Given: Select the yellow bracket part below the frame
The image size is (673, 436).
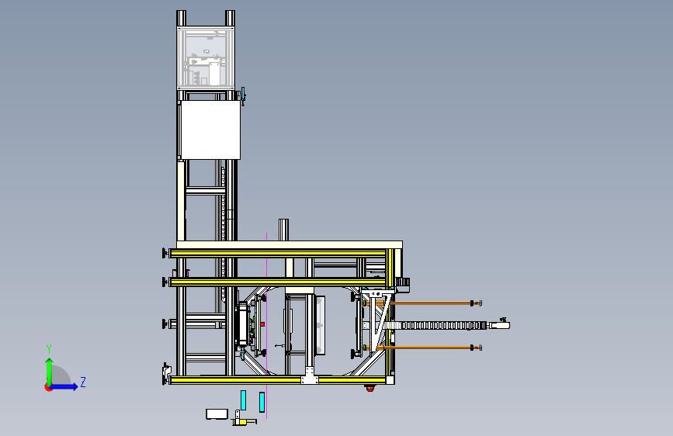Looking at the screenshot, I should click(244, 422).
